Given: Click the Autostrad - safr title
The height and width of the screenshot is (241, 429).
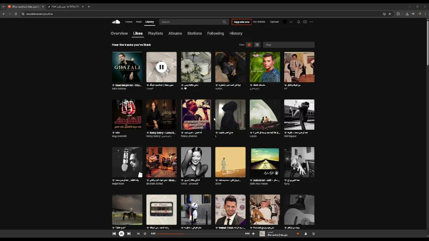Looking at the screenshot, I should (x=266, y=180).
